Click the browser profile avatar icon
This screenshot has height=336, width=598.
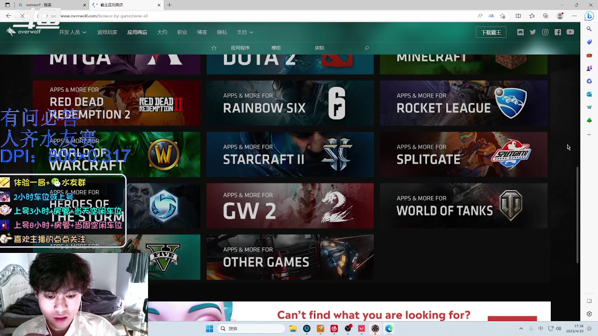[x=560, y=16]
